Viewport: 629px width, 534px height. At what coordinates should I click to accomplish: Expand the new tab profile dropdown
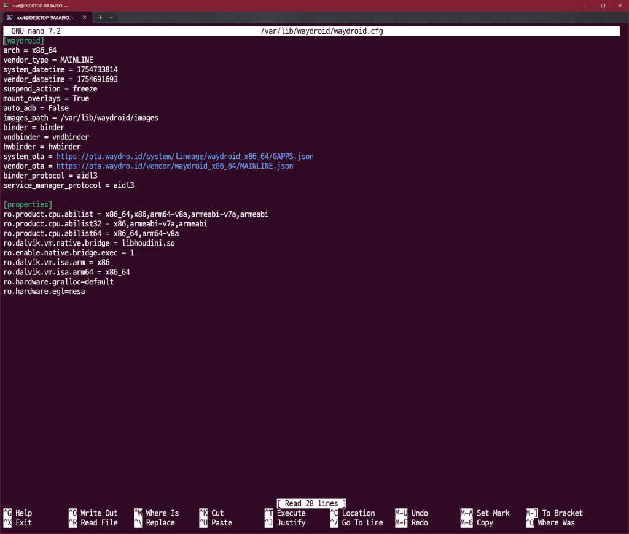tap(111, 17)
